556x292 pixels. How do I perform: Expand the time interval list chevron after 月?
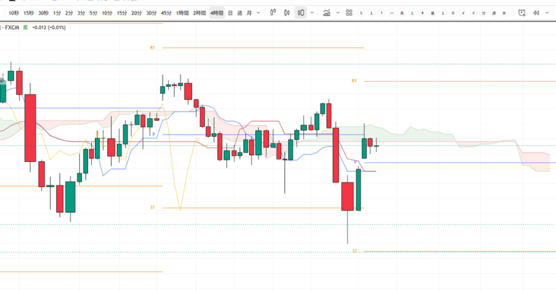tap(257, 12)
